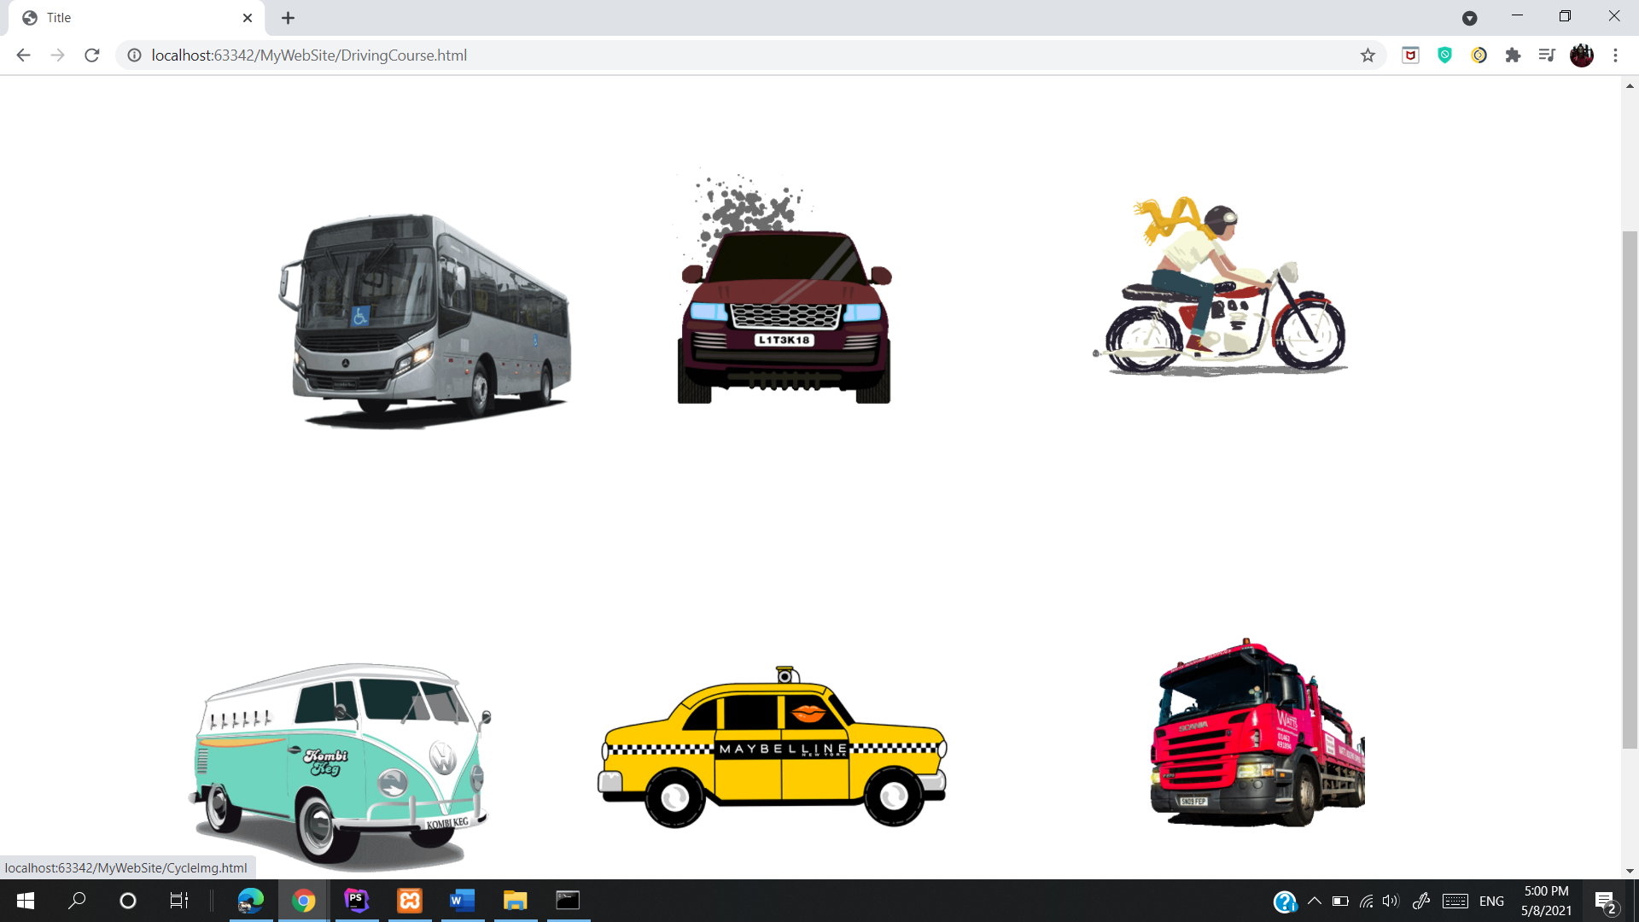Viewport: 1639px width, 922px height.
Task: Switch the ENG input language
Action: (x=1491, y=902)
